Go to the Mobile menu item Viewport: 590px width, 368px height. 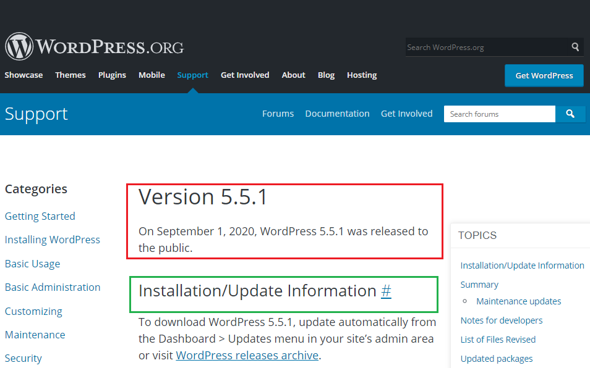(x=152, y=75)
